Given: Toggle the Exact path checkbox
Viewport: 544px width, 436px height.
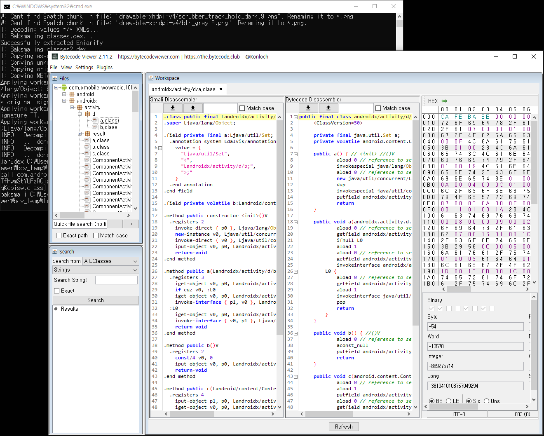Looking at the screenshot, I should coord(58,235).
